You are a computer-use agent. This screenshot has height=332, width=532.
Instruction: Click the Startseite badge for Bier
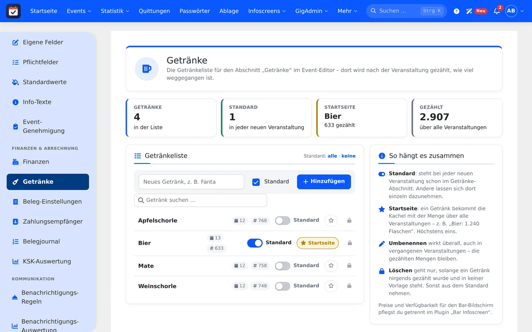pos(317,243)
